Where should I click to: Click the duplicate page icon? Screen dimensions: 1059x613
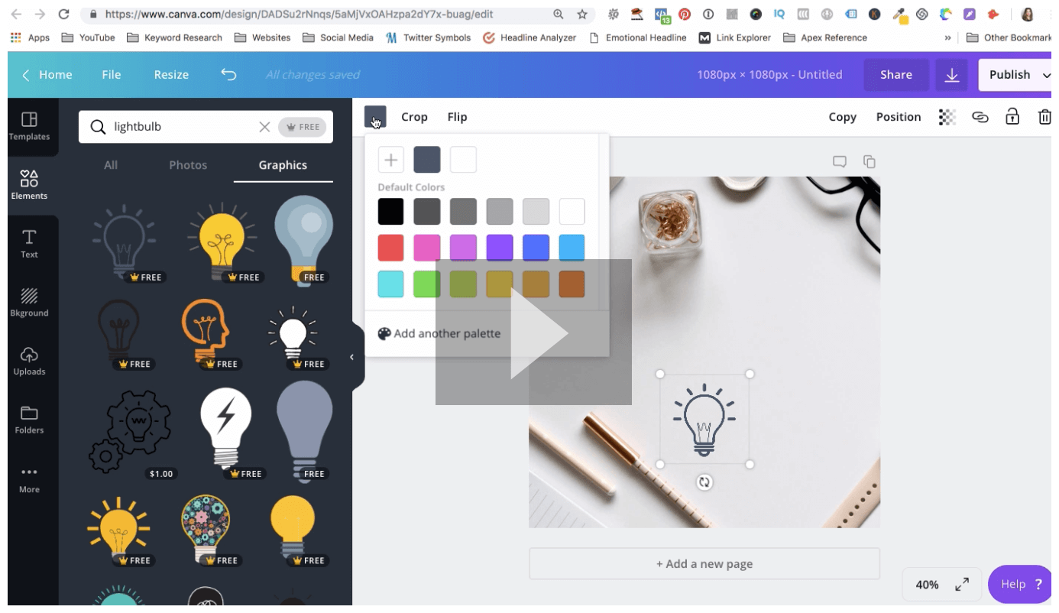tap(869, 161)
